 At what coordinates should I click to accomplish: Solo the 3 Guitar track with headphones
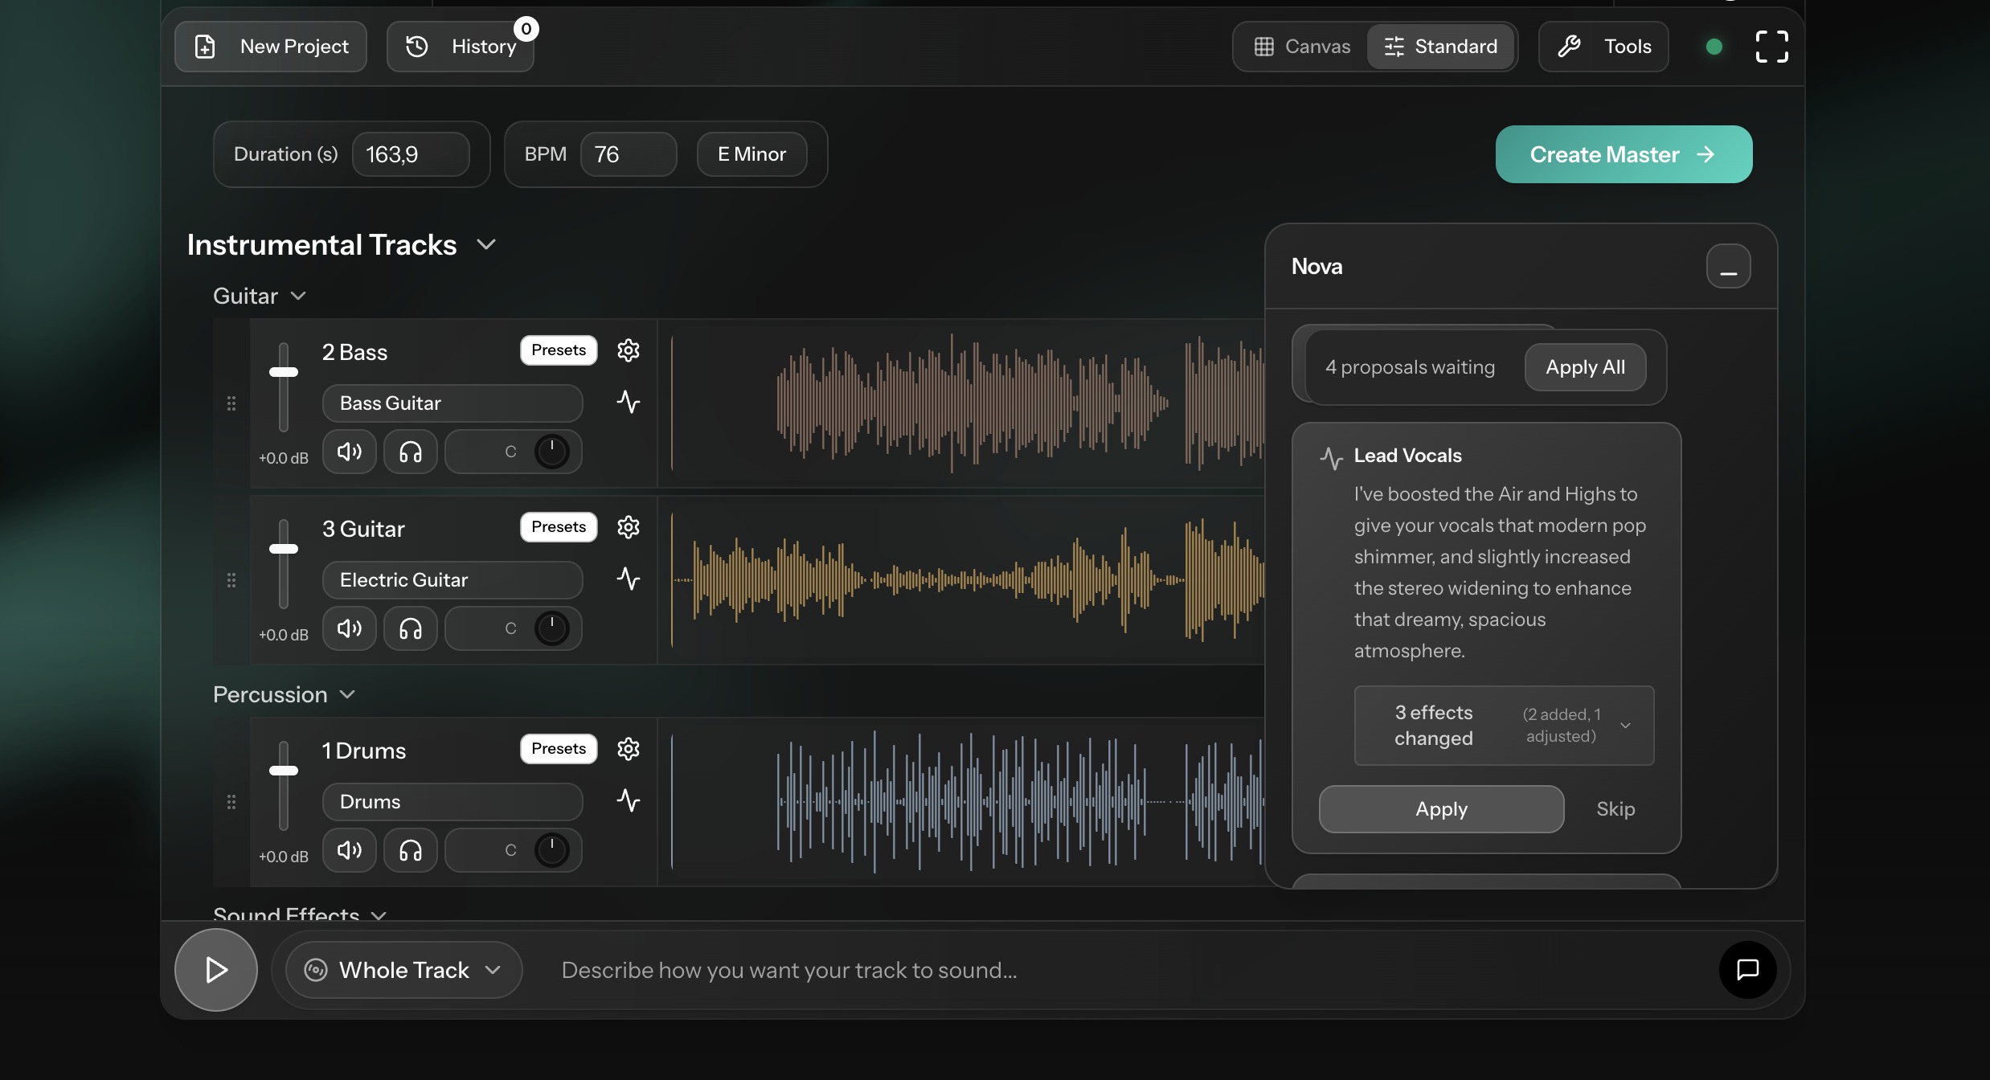(x=411, y=628)
